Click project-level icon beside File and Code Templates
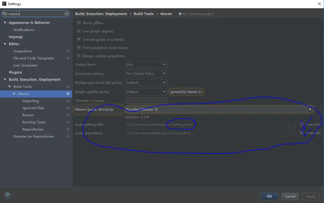Screen dimensions: 324x203 pos(68,58)
